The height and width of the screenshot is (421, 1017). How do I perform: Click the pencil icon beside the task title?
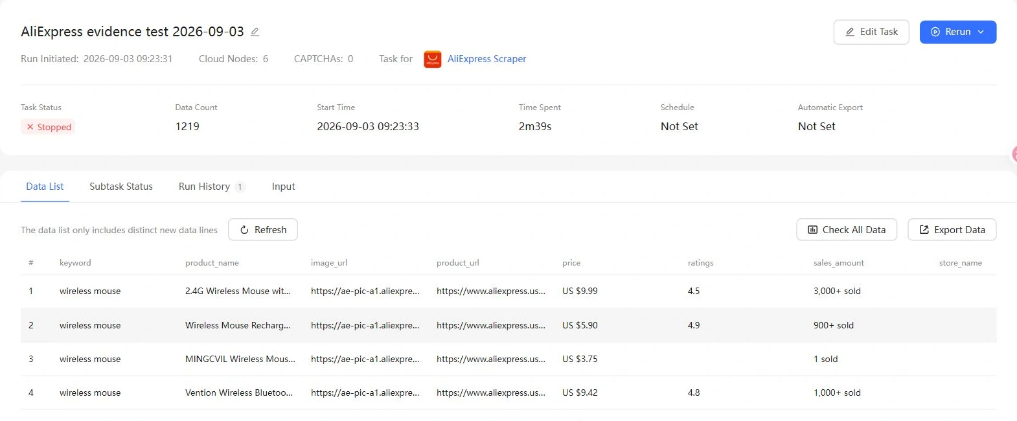tap(255, 32)
